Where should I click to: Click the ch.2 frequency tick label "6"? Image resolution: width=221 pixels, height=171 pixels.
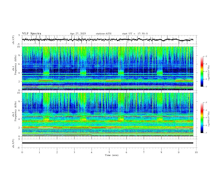20,110
